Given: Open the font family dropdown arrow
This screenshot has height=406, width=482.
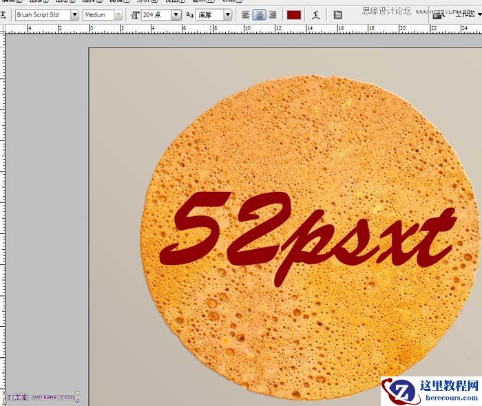Looking at the screenshot, I should pyautogui.click(x=74, y=14).
